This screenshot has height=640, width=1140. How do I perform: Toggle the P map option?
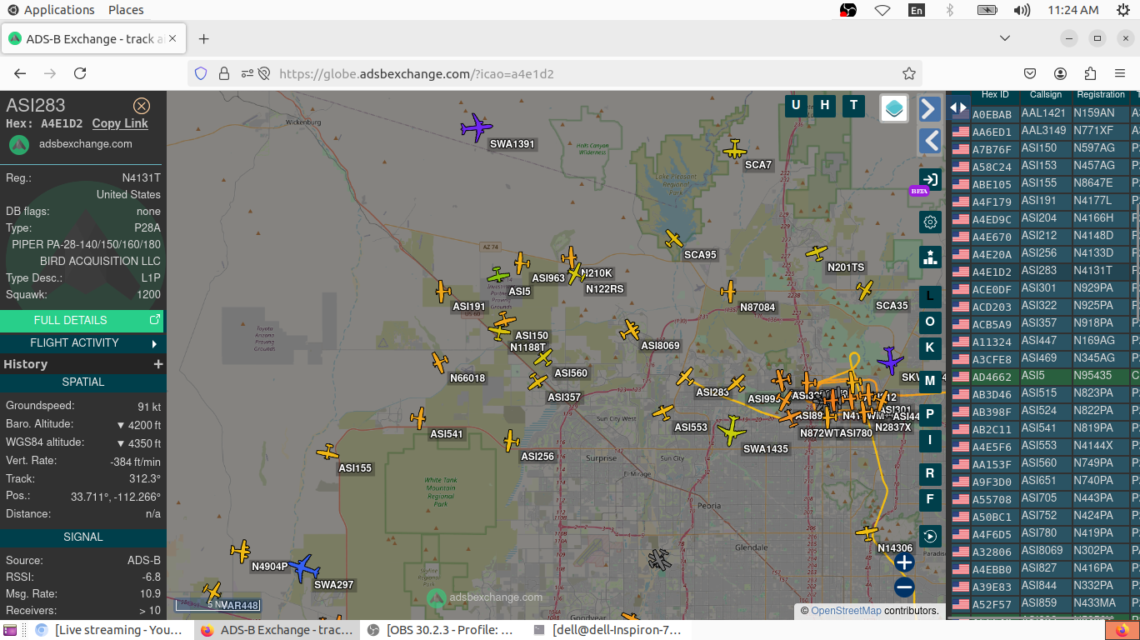pyautogui.click(x=930, y=414)
